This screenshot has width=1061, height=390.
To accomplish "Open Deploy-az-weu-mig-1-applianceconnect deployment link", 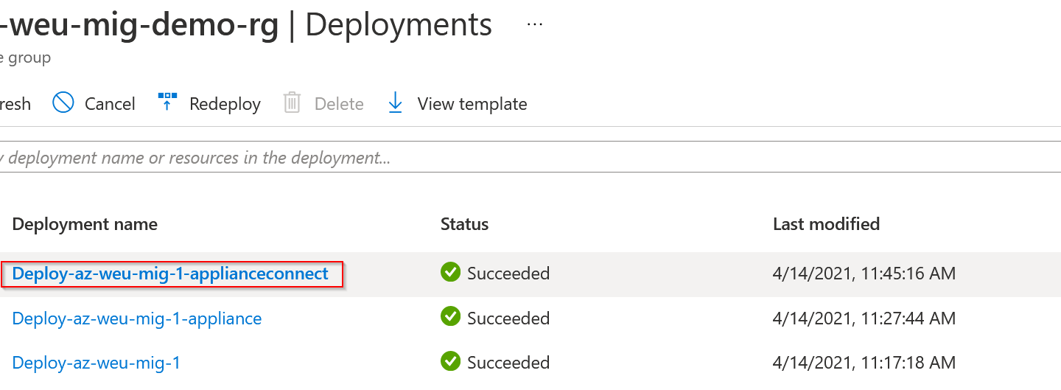I will click(170, 274).
